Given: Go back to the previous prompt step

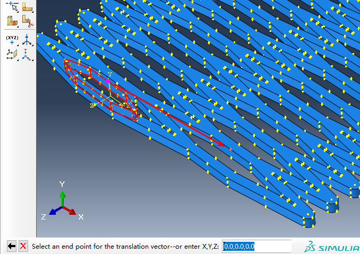Looking at the screenshot, I should [12, 246].
